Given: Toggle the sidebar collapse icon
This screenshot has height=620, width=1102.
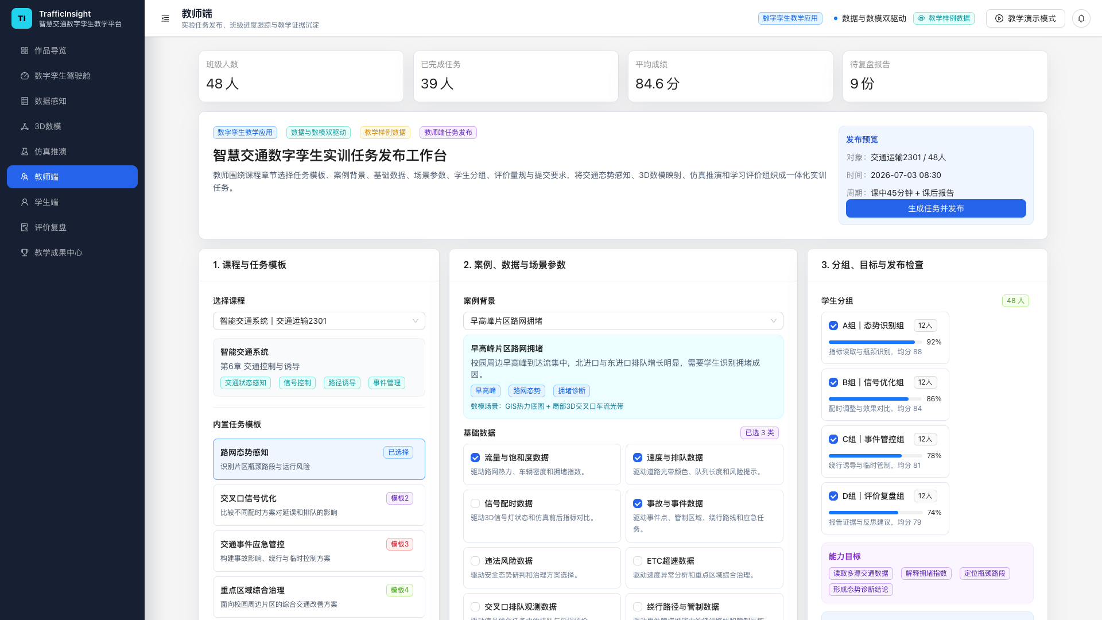Looking at the screenshot, I should click(x=165, y=18).
